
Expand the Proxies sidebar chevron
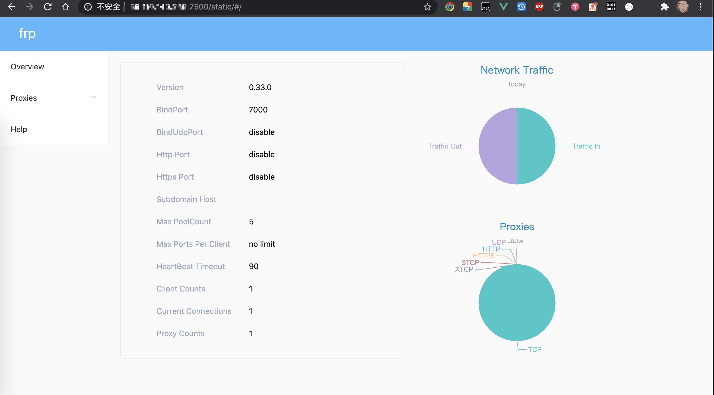(94, 97)
